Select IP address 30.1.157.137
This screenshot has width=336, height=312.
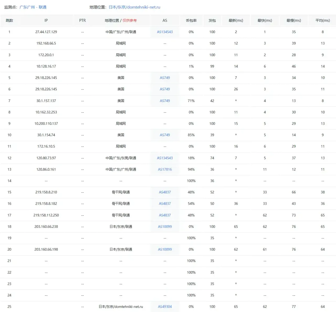tap(46, 101)
